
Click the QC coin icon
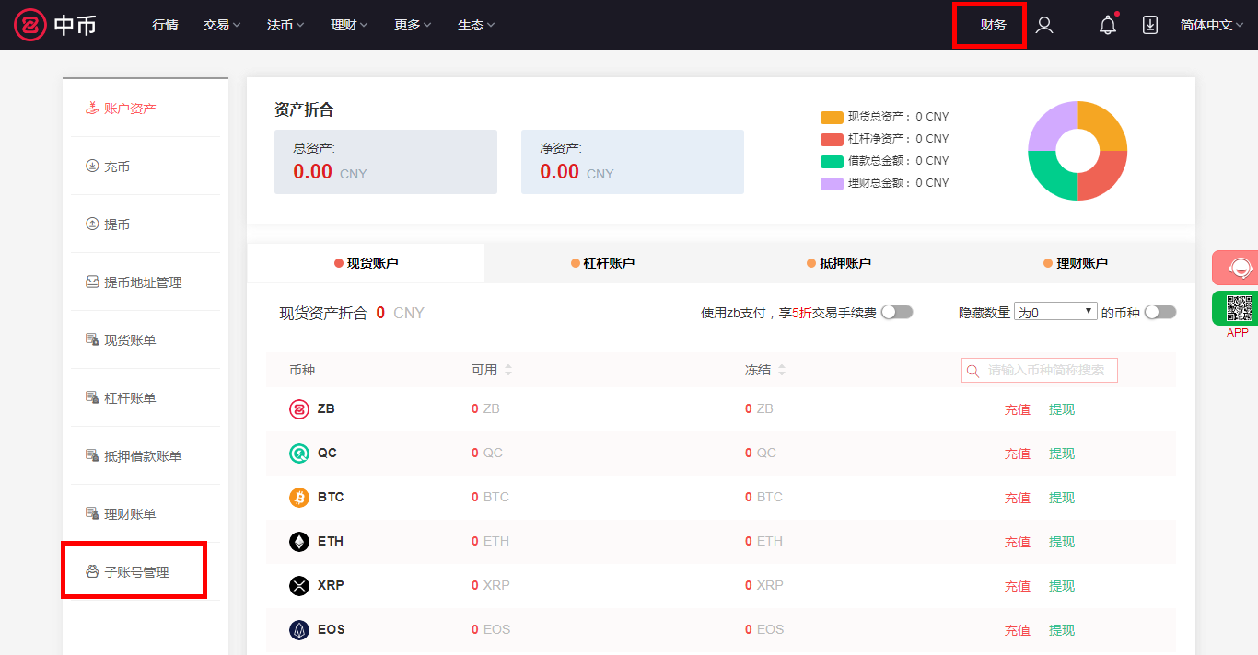click(x=299, y=454)
